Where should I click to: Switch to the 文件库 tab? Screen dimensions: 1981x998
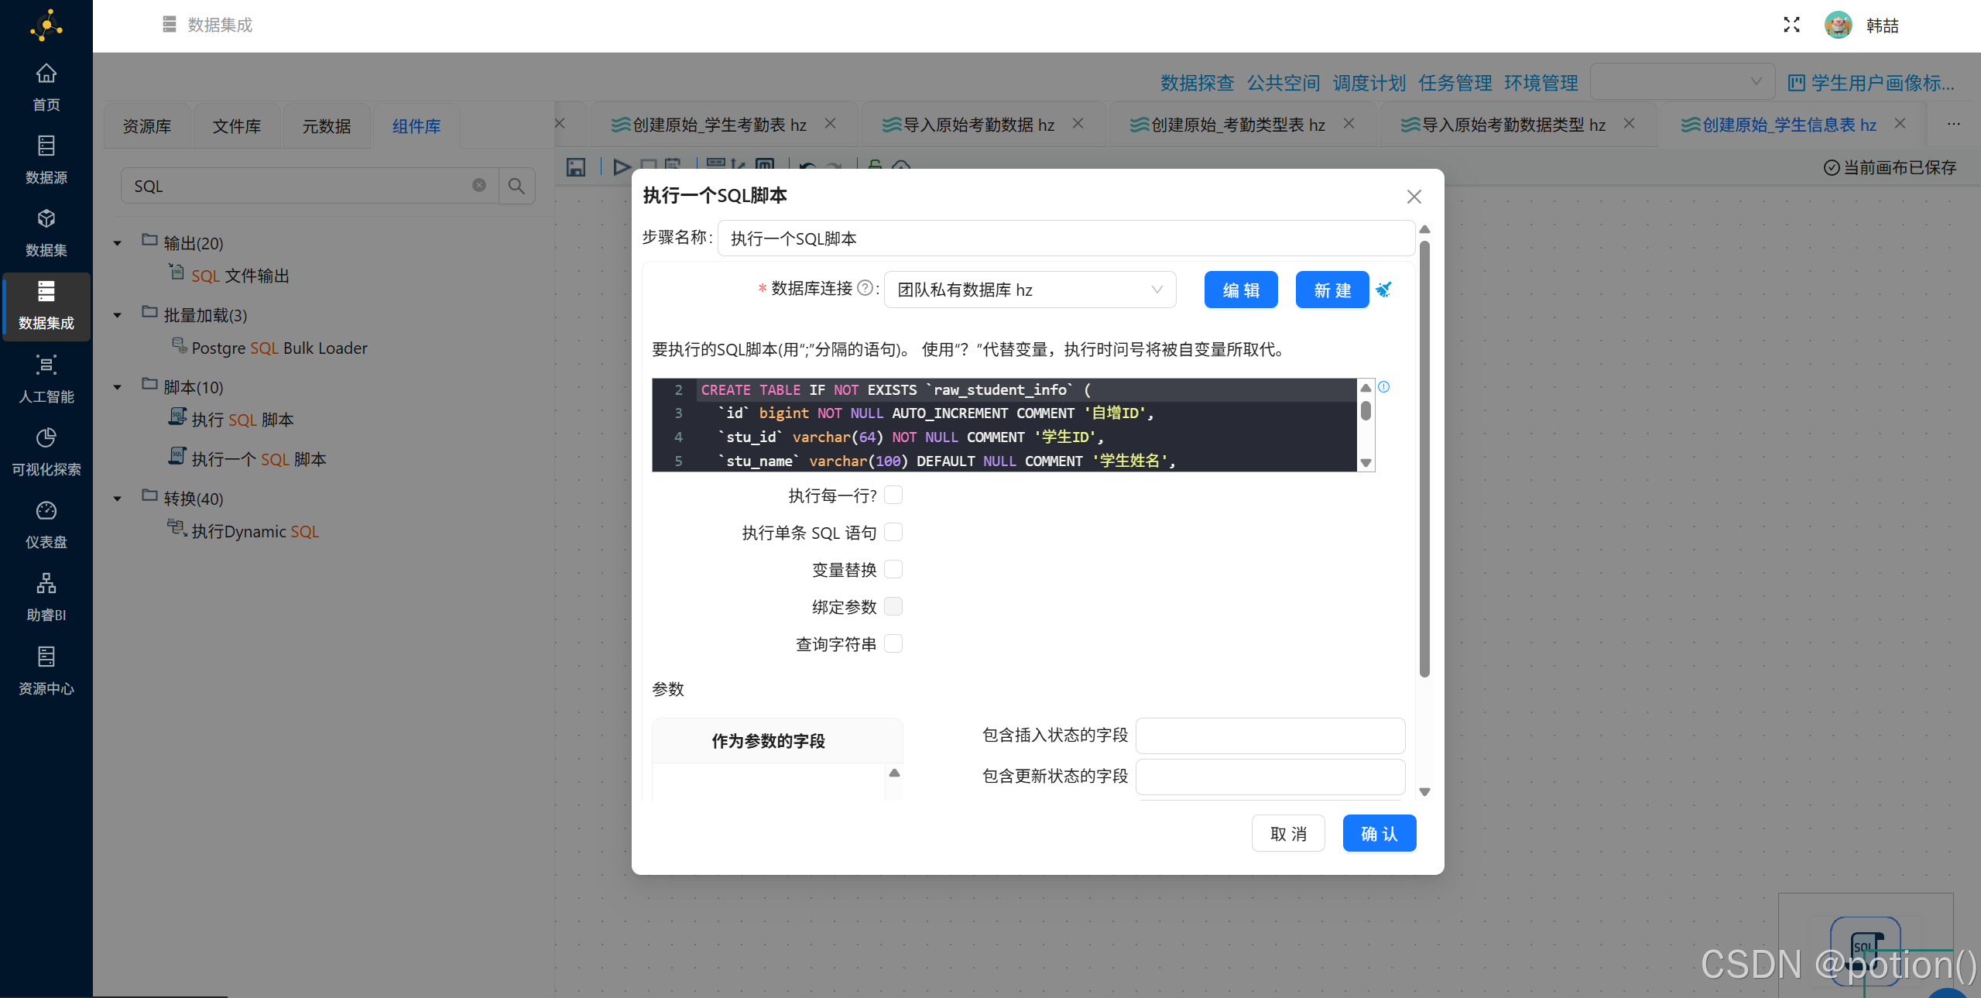pyautogui.click(x=237, y=125)
